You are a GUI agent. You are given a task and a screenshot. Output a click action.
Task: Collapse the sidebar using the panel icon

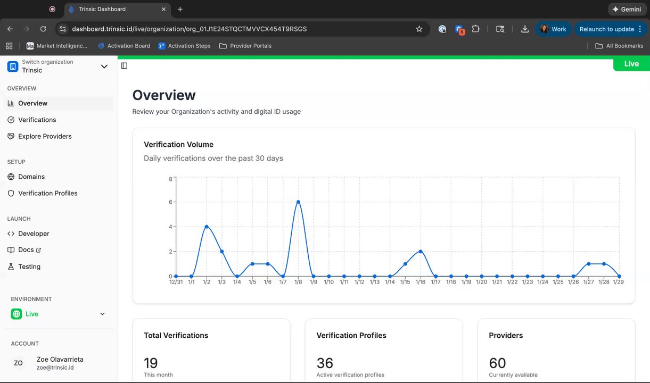pos(124,65)
